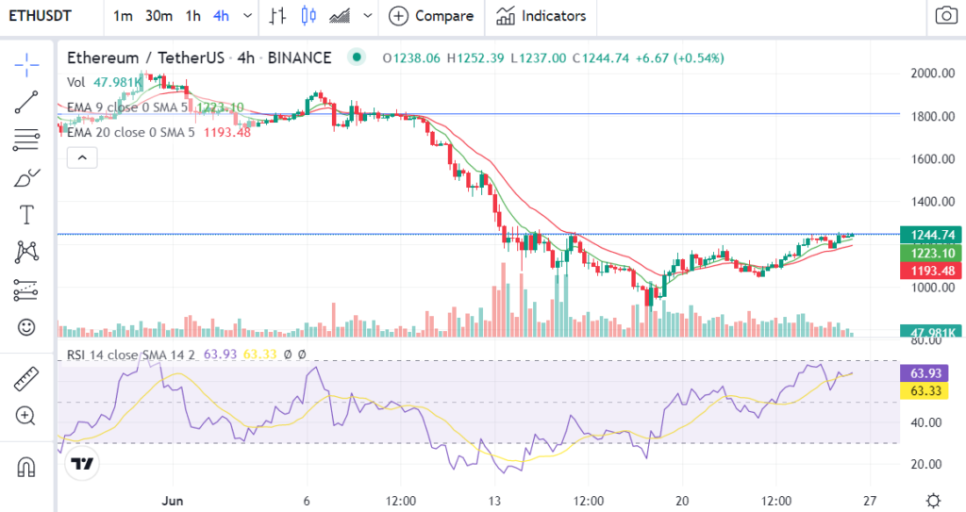Open the Fibonacci and Gann tools
The width and height of the screenshot is (966, 512).
[26, 140]
